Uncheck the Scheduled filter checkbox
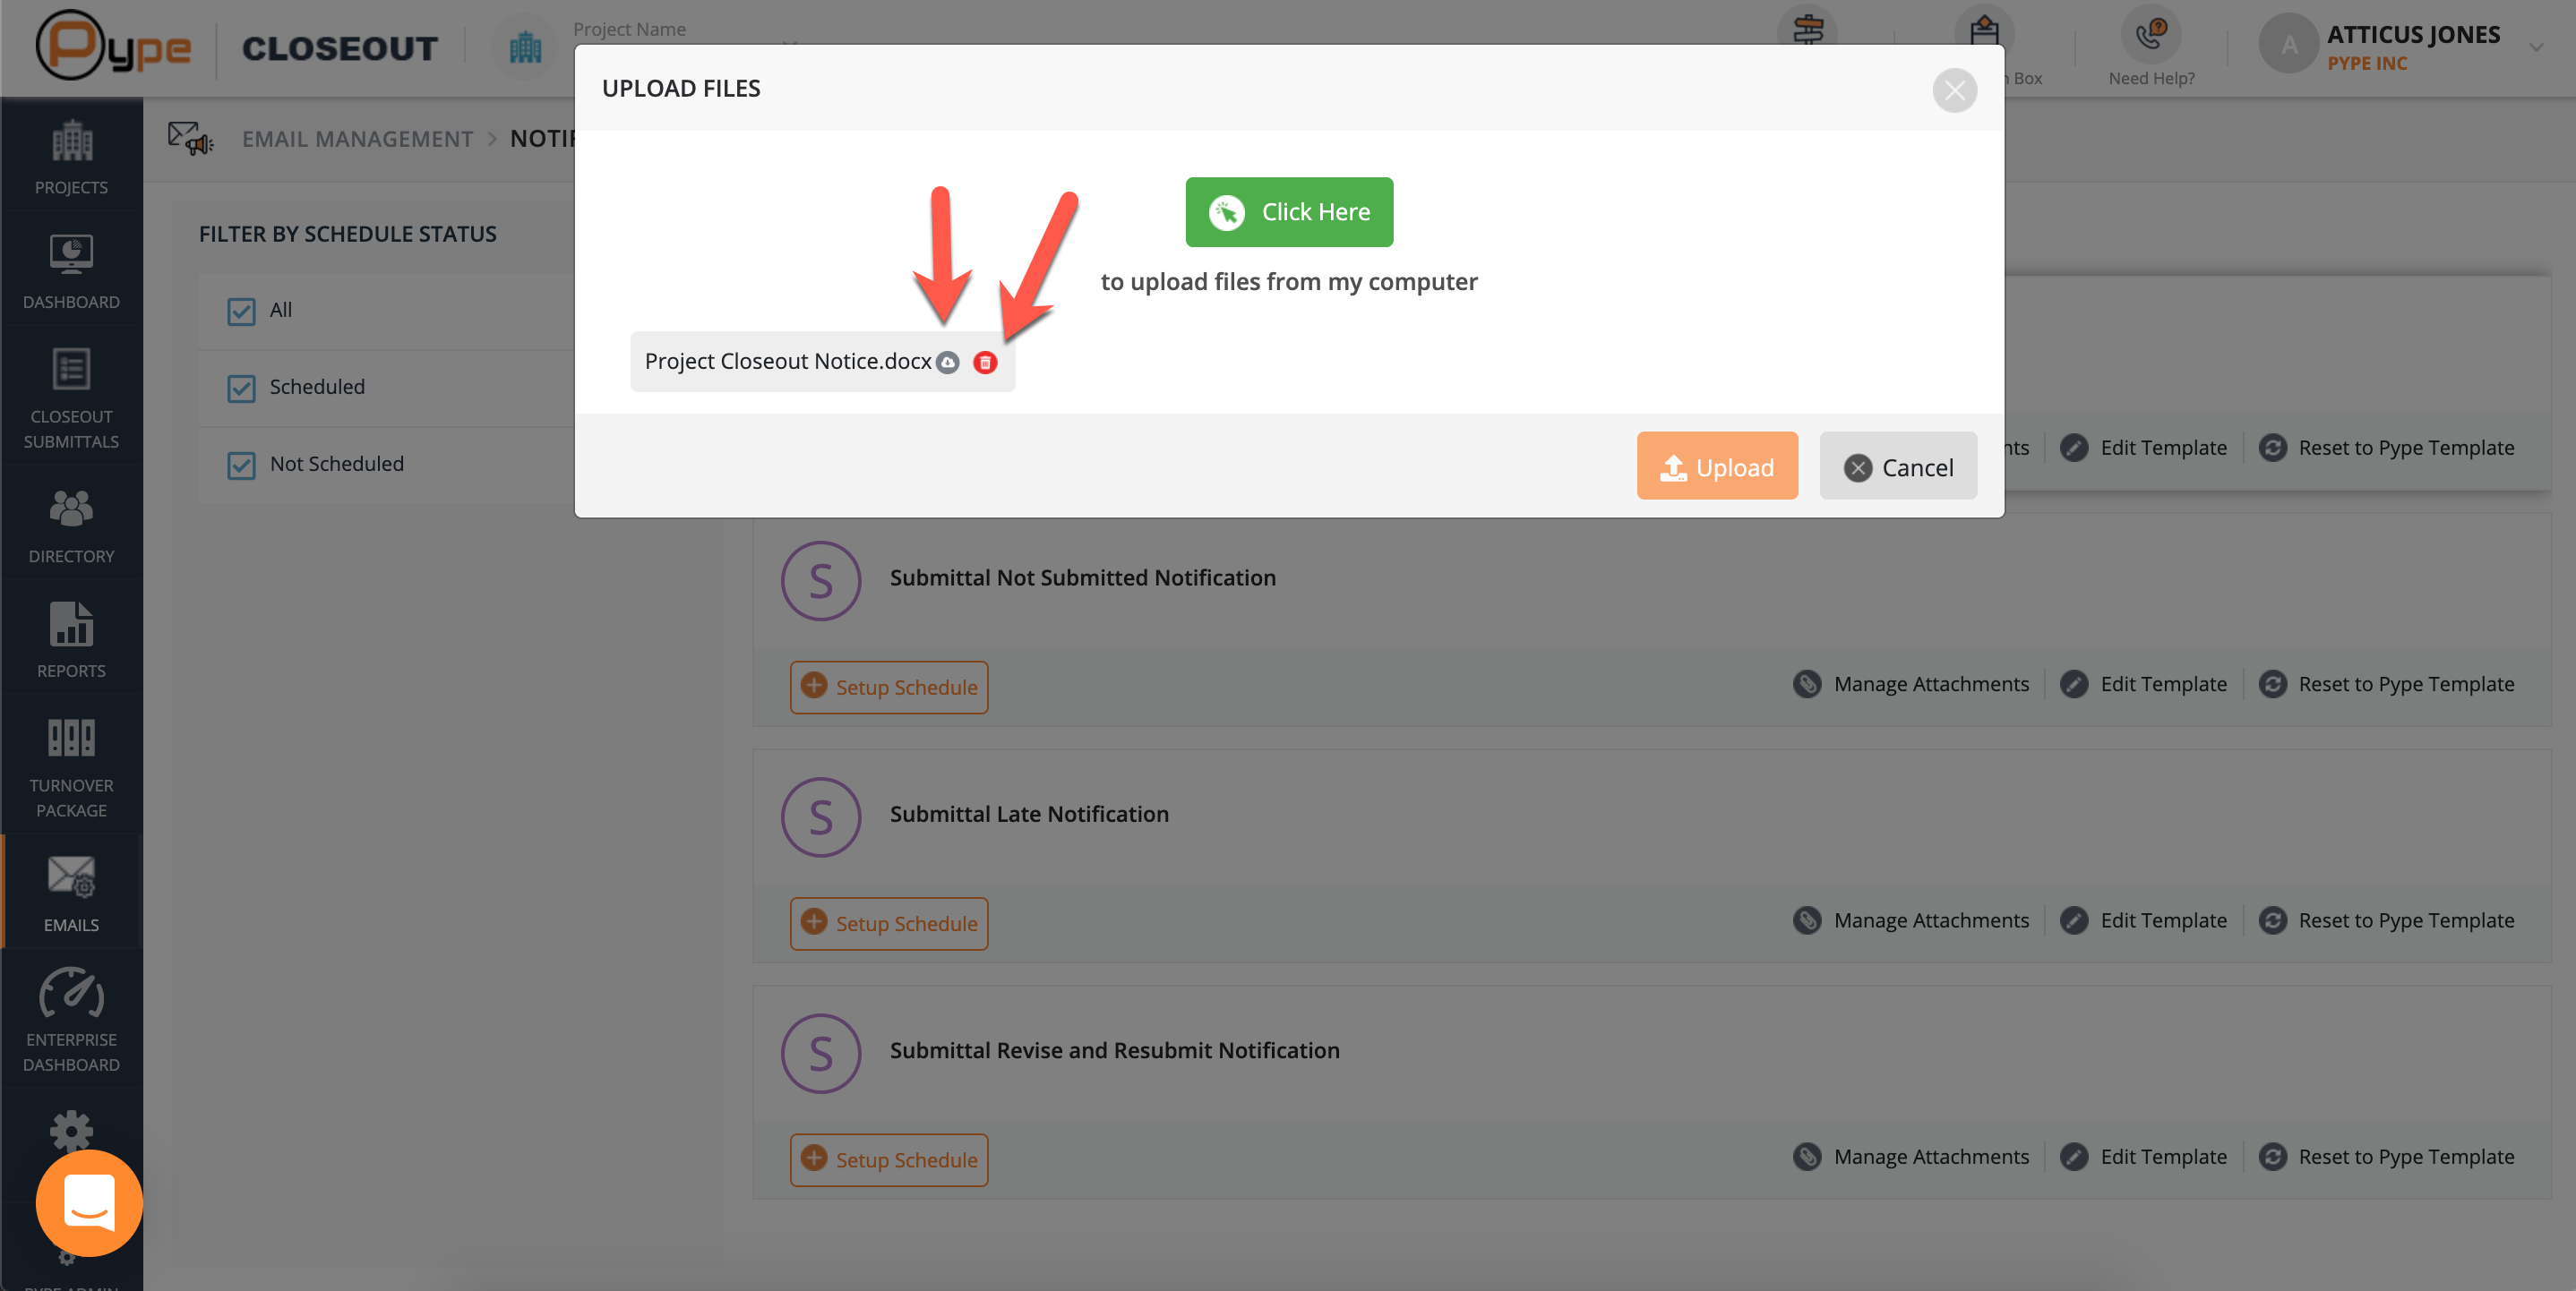Viewport: 2576px width, 1291px height. point(241,388)
